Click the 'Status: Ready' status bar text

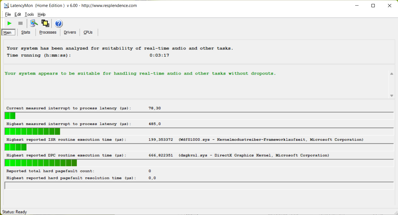[x=15, y=212]
